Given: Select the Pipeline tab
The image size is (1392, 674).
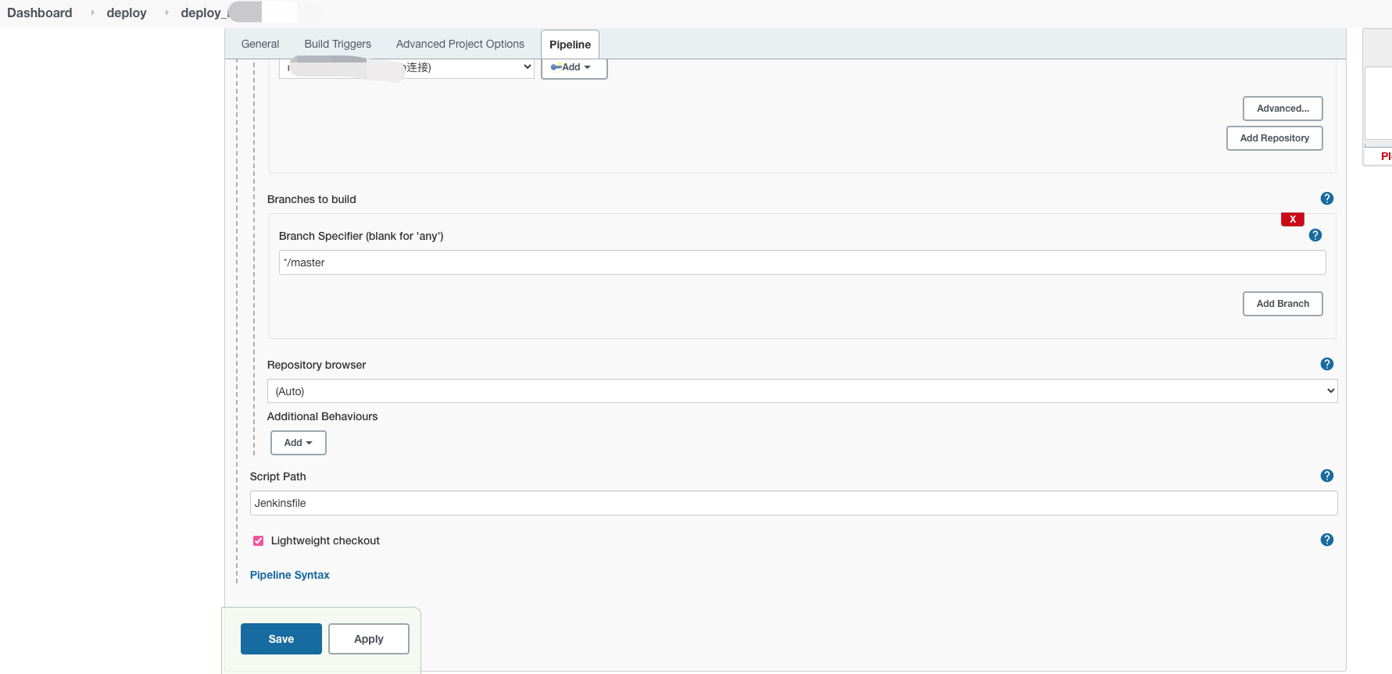Looking at the screenshot, I should pos(570,45).
